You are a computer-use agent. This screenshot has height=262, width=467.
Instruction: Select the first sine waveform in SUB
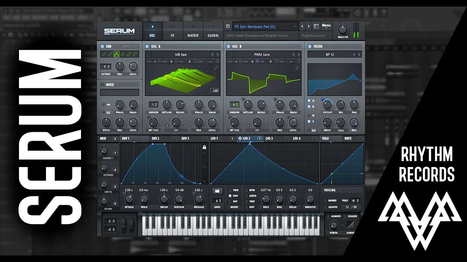tap(104, 55)
